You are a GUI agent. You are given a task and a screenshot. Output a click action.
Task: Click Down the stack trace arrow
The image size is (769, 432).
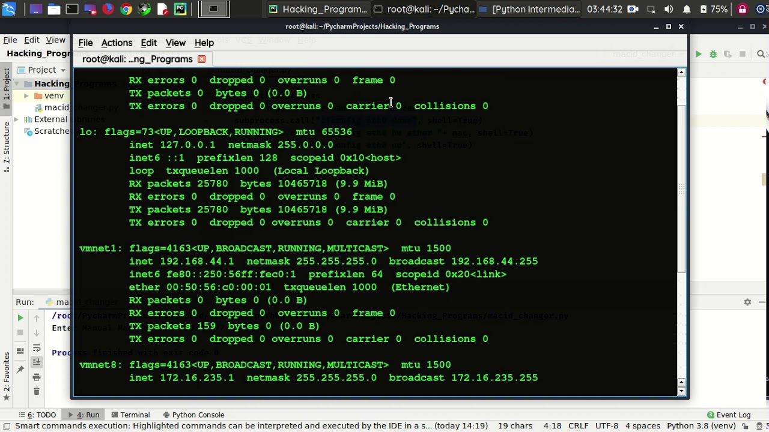37,332
